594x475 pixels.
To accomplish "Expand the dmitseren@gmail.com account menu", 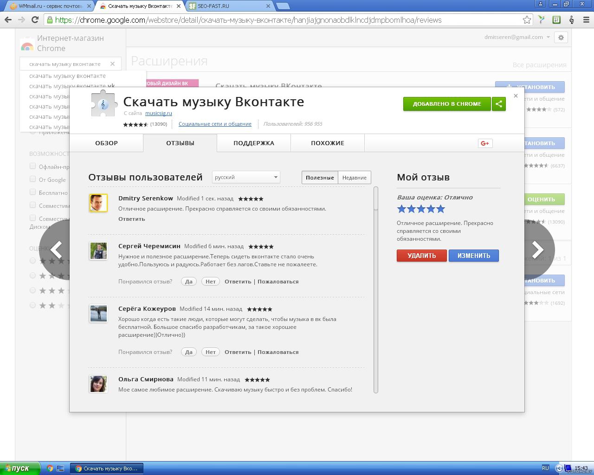I will pyautogui.click(x=517, y=37).
